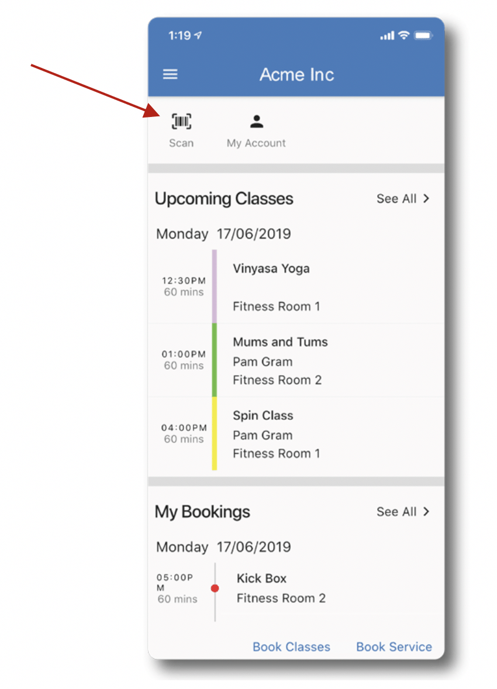Image resolution: width=497 pixels, height=689 pixels.
Task: Tap the cellular signal bars icon
Action: (387, 36)
